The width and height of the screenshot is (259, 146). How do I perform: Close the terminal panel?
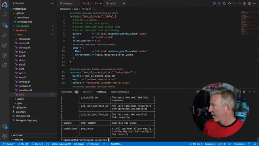tap(255, 92)
